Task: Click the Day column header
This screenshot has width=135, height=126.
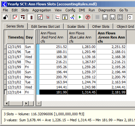Action: coord(29,37)
